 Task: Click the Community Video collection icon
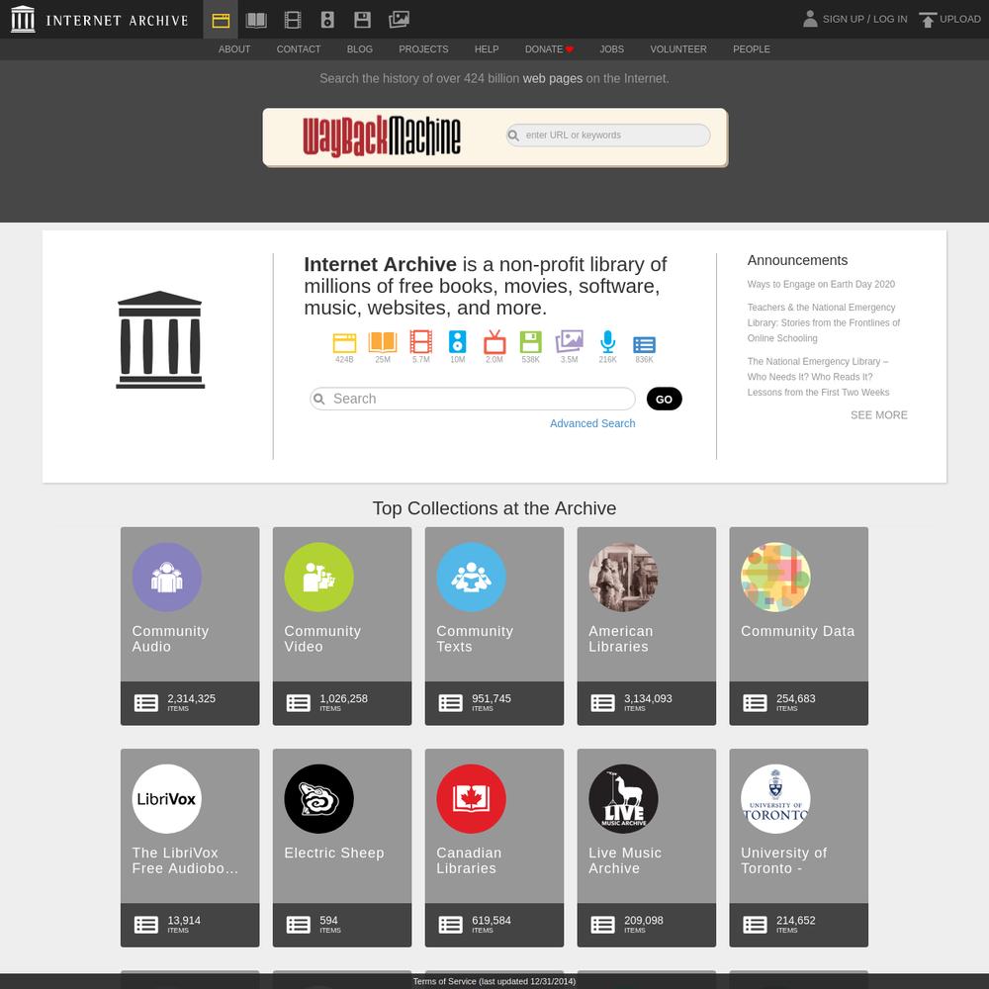[x=319, y=578]
